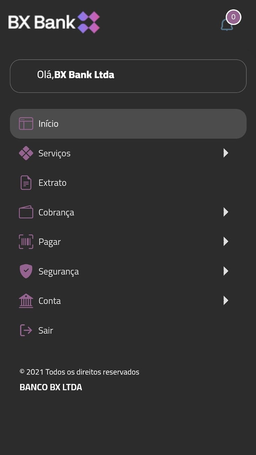
Task: Click the Segurança shield icon
Action: click(x=26, y=271)
